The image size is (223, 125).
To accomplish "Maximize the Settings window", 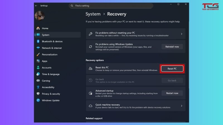I will click(x=178, y=4).
